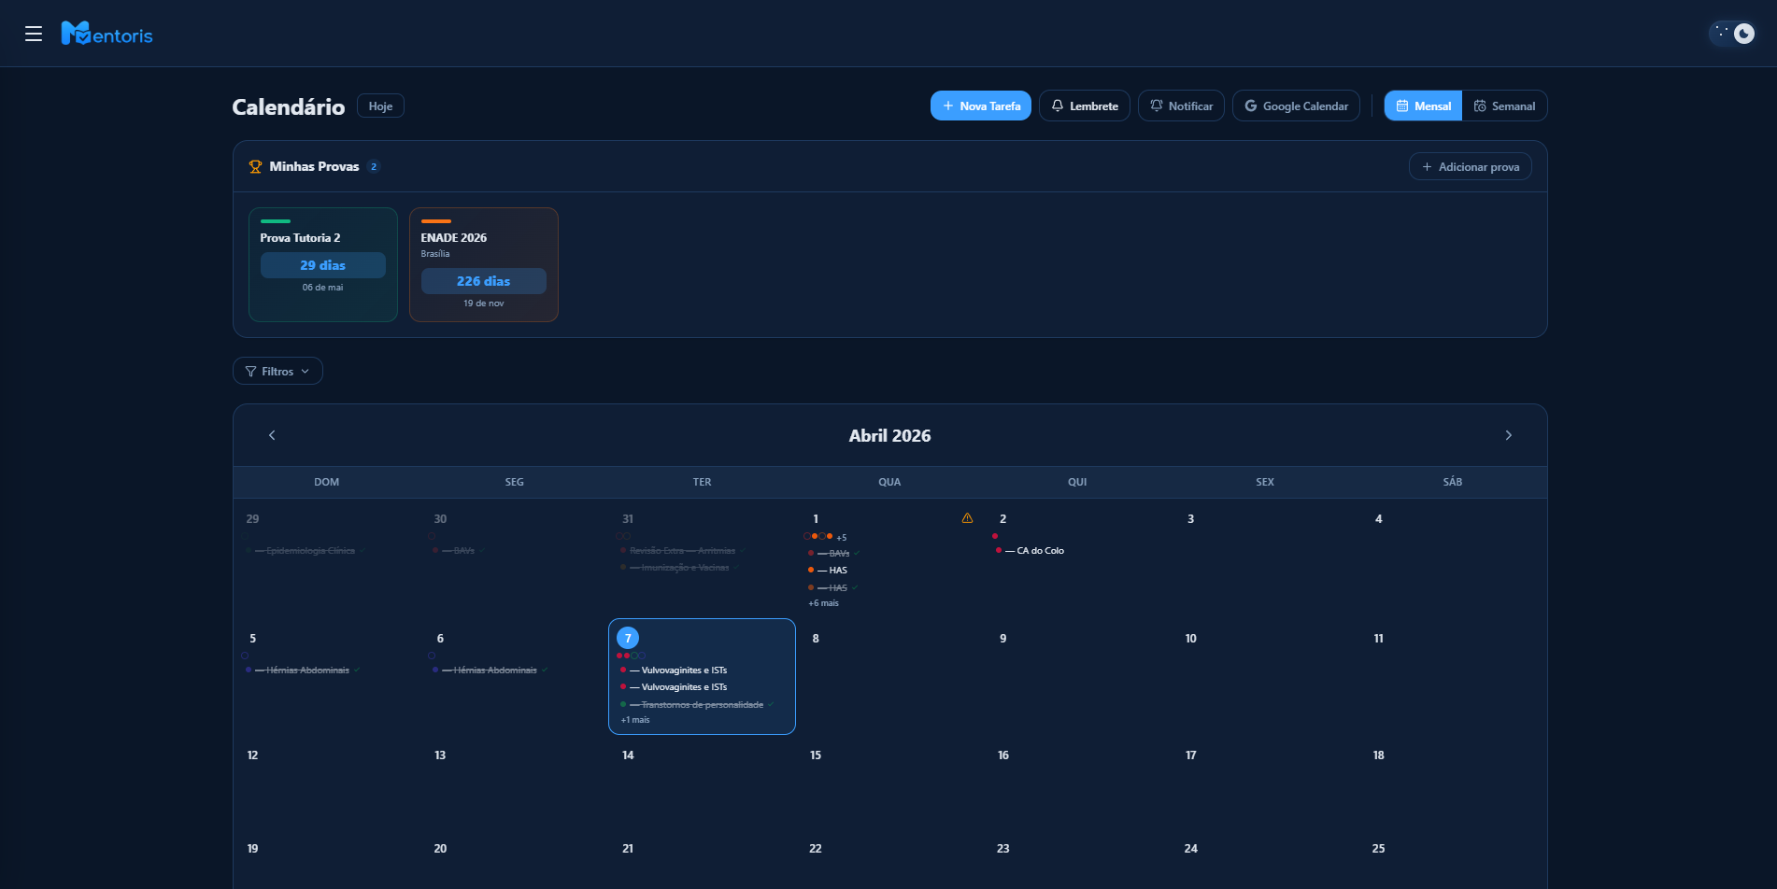Click Adicionar prova button
The image size is (1777, 889).
[x=1470, y=166]
